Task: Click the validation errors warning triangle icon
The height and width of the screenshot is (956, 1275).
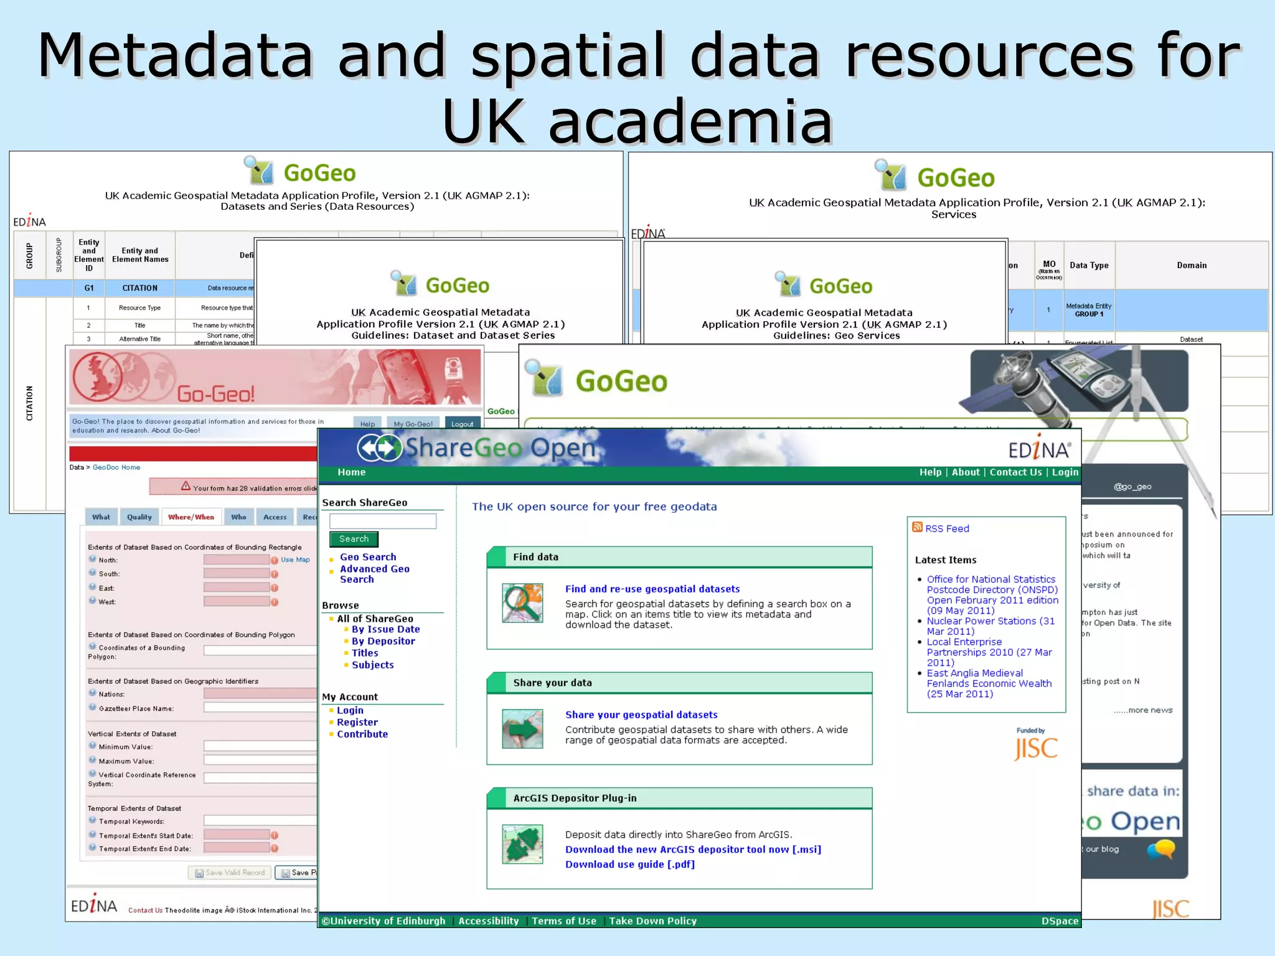Action: [x=186, y=486]
